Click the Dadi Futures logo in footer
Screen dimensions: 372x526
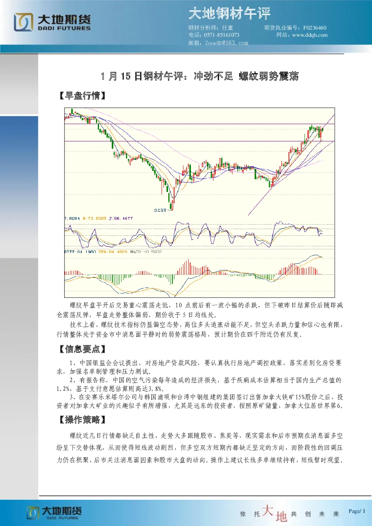54,513
